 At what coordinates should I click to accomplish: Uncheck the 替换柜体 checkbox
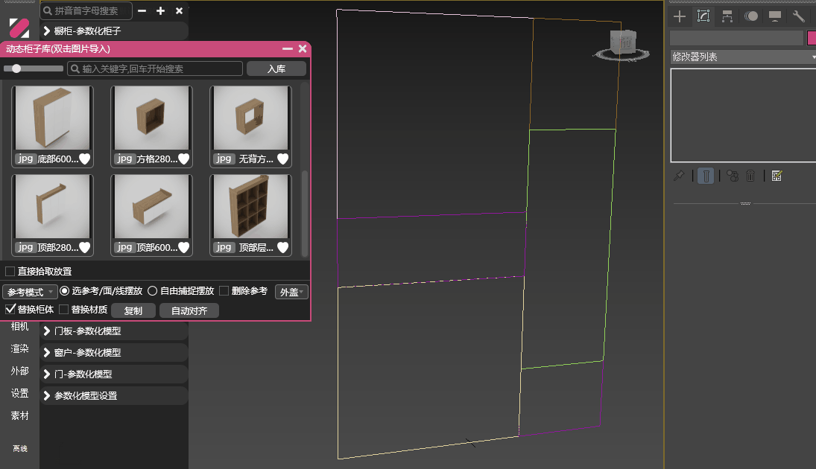click(x=10, y=309)
